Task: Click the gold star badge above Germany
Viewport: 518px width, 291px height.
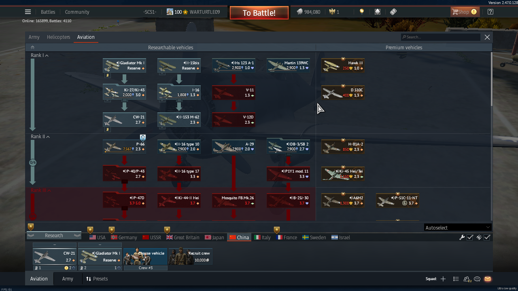Action: [112, 230]
